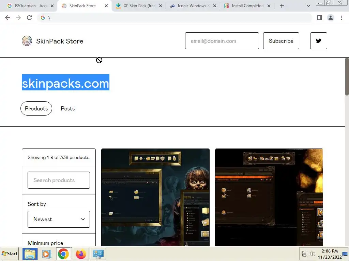Viewport: 349px width, 261px height.
Task: Open the Windows Start menu
Action: pos(9,254)
